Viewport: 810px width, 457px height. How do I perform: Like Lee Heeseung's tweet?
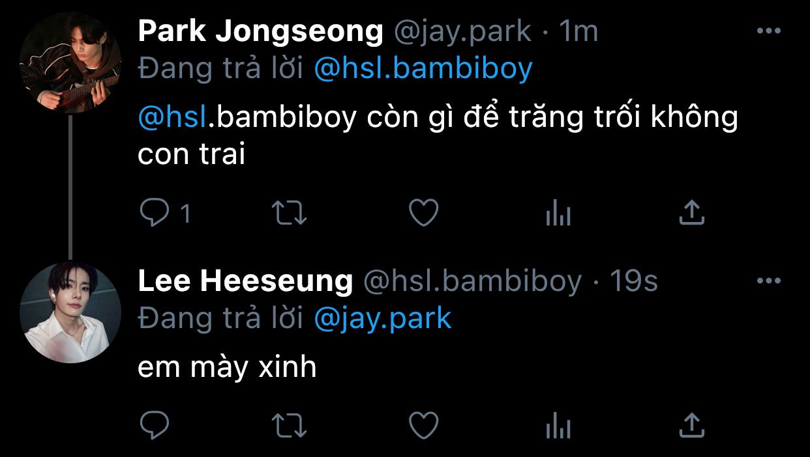[x=424, y=426]
